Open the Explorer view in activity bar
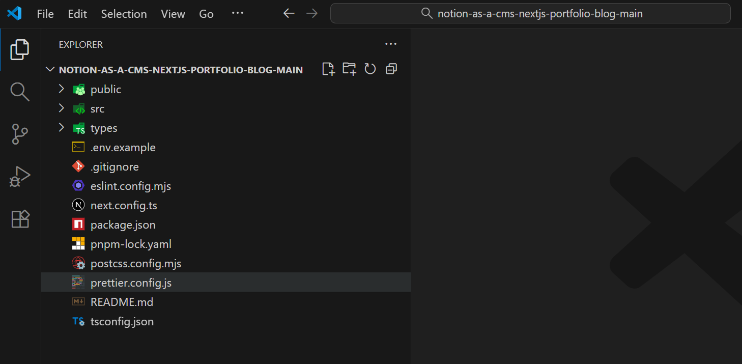 [20, 49]
